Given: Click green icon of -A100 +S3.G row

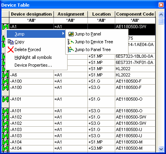Looking at the screenshot, I should coord(5,87).
